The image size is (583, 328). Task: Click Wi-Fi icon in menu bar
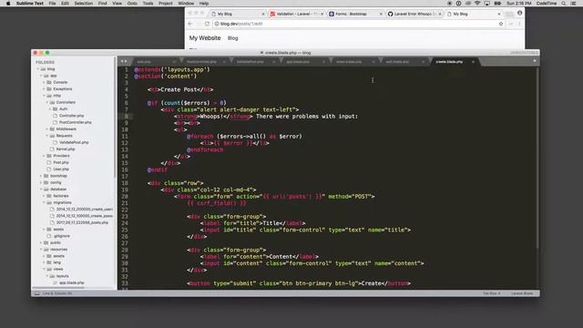(477, 4)
